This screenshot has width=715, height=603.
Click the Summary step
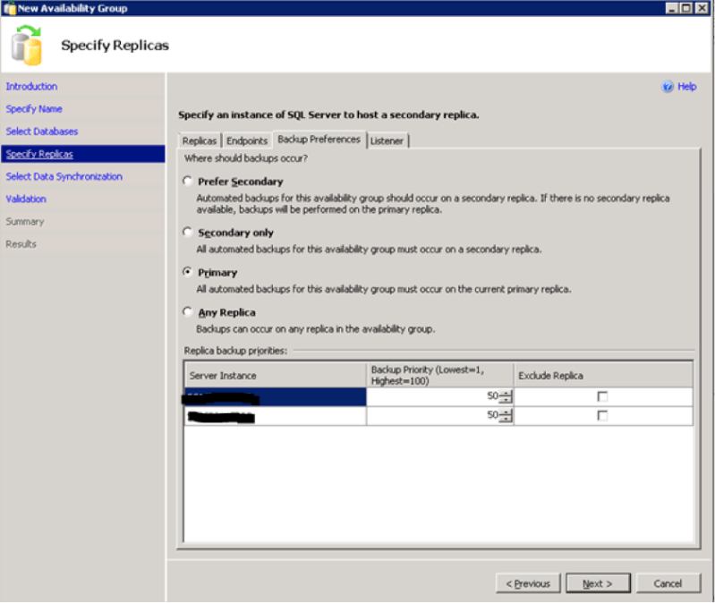(x=25, y=222)
